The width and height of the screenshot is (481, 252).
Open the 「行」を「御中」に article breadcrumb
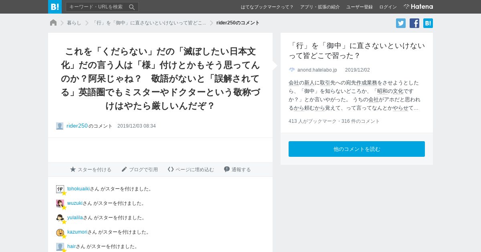point(149,23)
